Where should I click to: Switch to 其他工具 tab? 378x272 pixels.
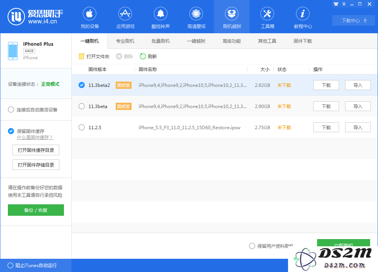point(267,41)
